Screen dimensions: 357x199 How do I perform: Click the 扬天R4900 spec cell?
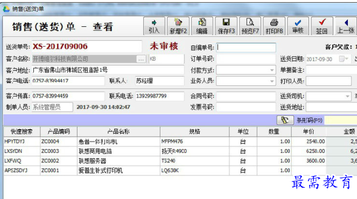[195, 151]
